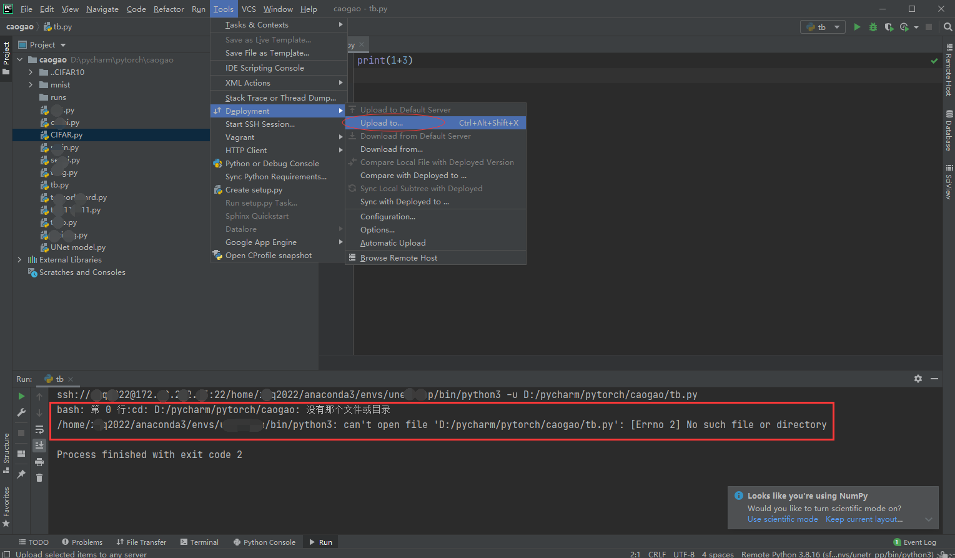Change the 4 spaces indent setting
955x558 pixels.
click(718, 554)
